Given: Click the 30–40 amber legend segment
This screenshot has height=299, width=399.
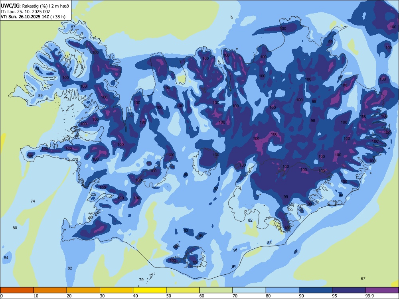Looking at the screenshot, I should 117,290.
